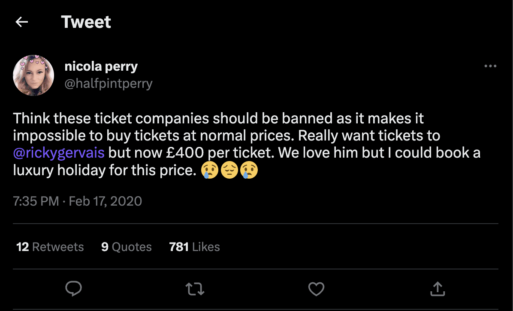The width and height of the screenshot is (513, 311).
Task: Expand the more options menu for the tweet
Action: click(x=490, y=66)
